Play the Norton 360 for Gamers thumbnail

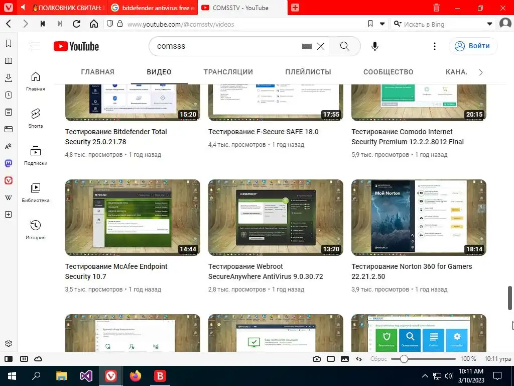pyautogui.click(x=419, y=217)
